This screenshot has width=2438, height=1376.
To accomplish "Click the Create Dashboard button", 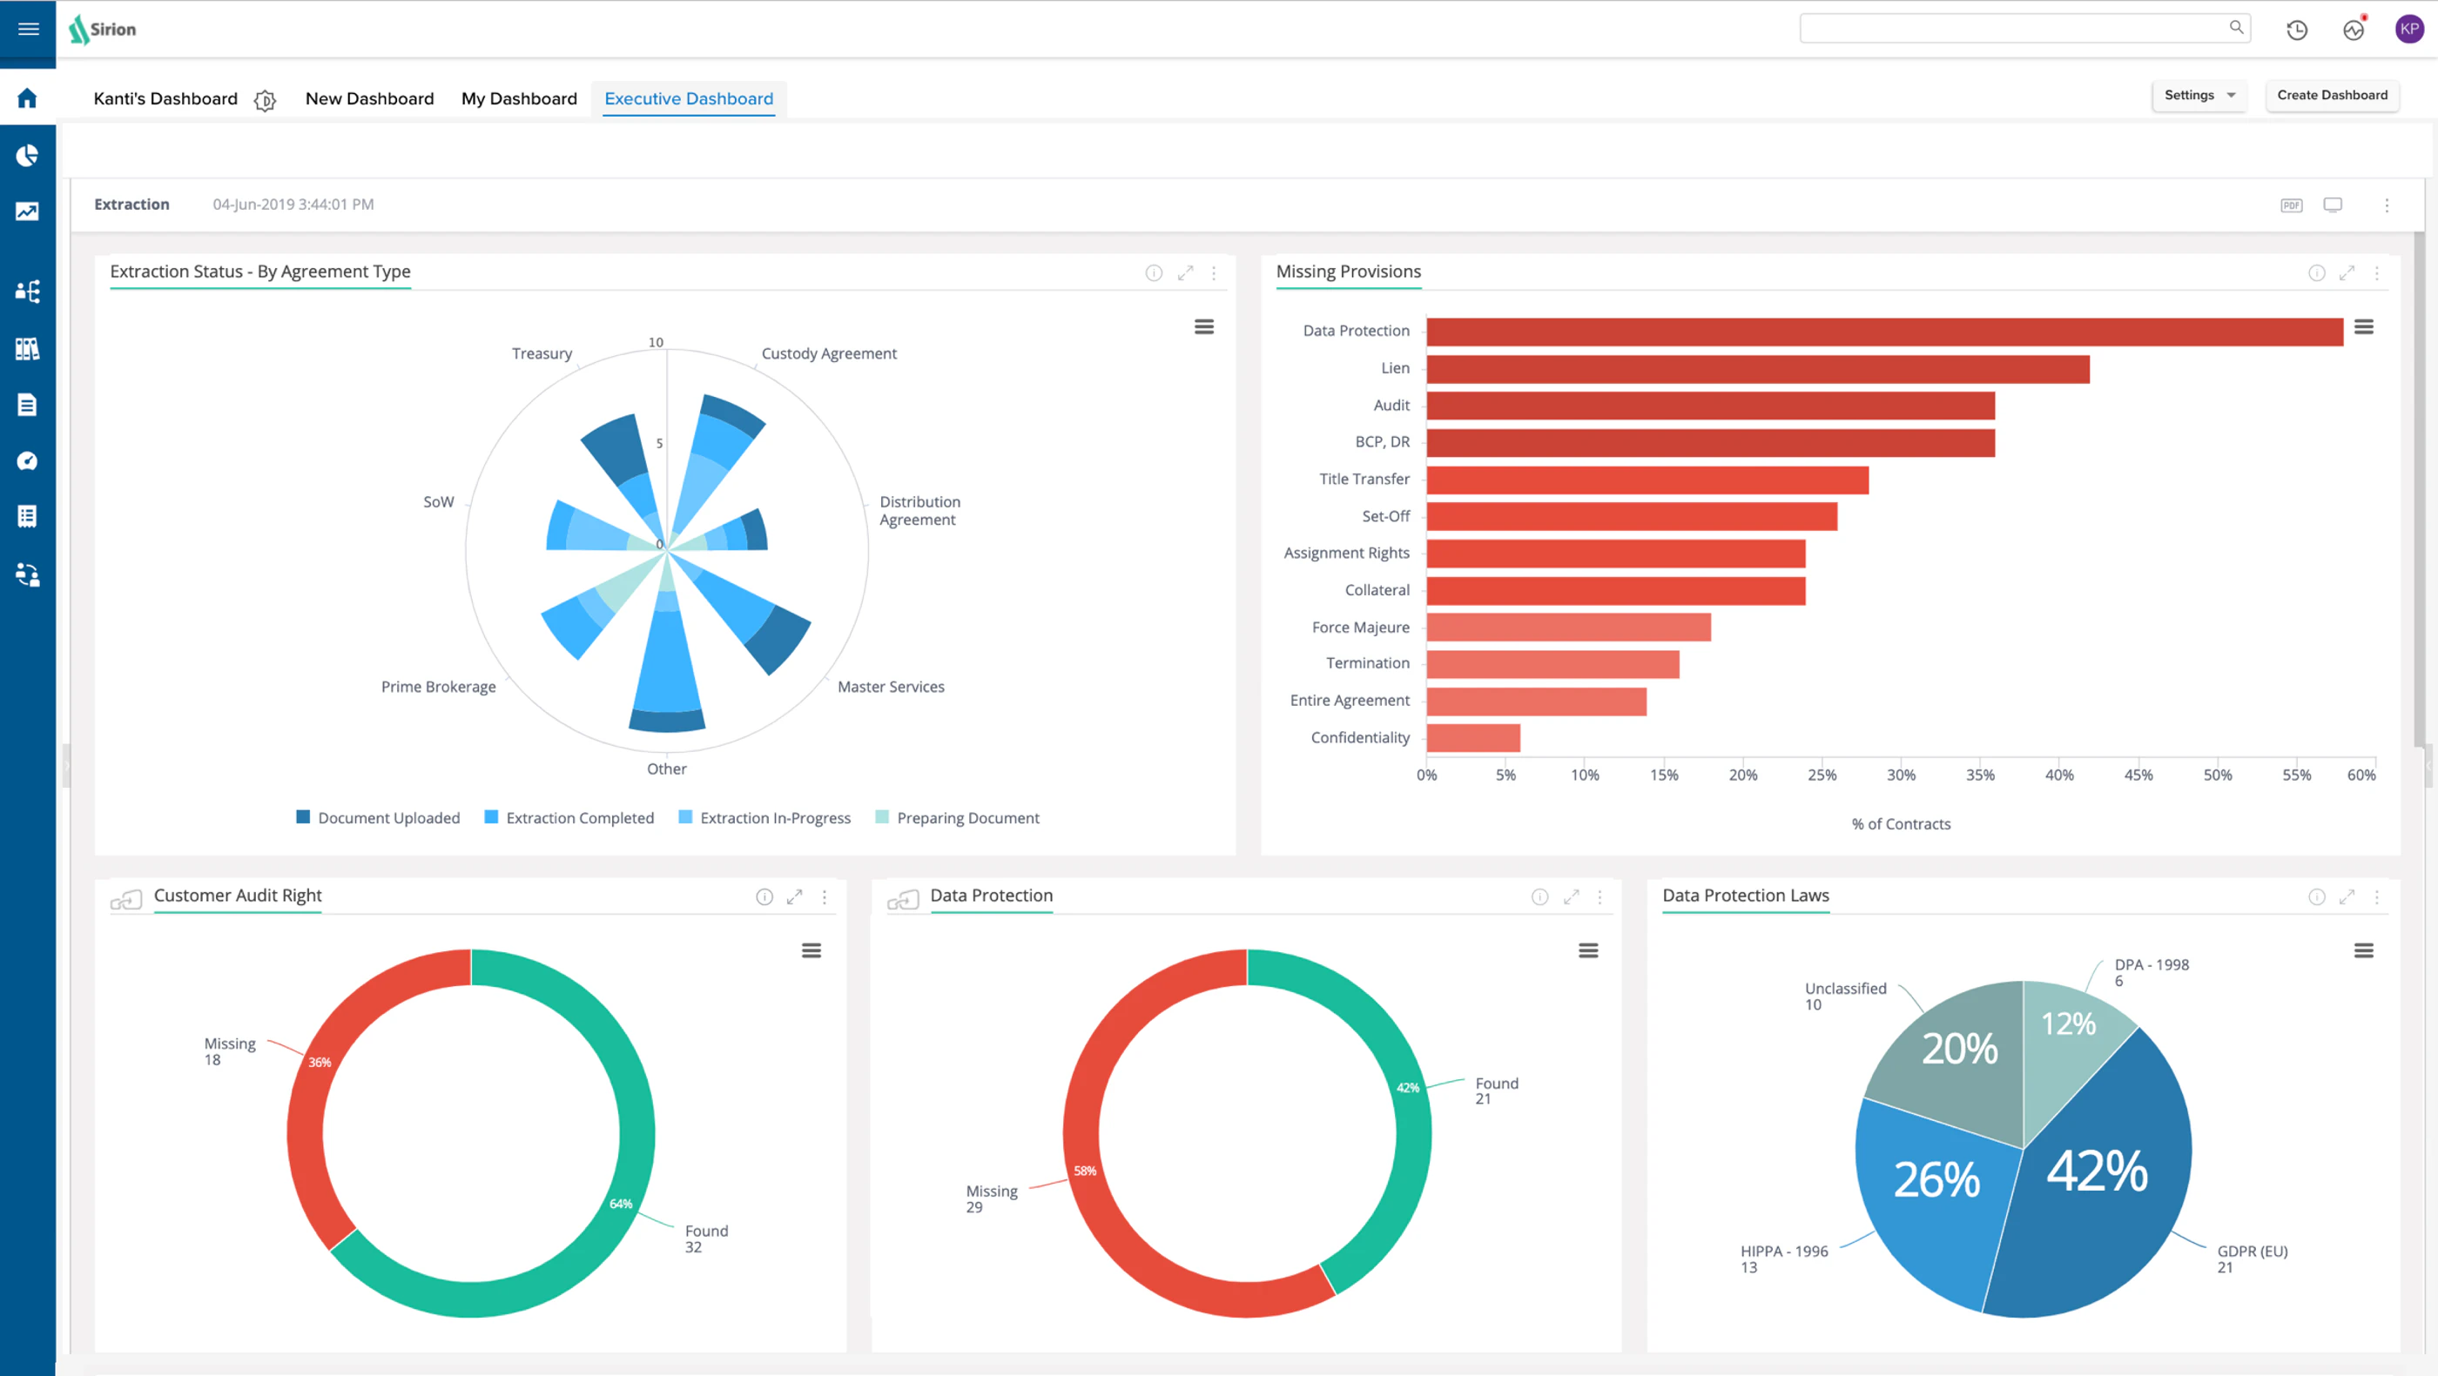I will pos(2332,96).
